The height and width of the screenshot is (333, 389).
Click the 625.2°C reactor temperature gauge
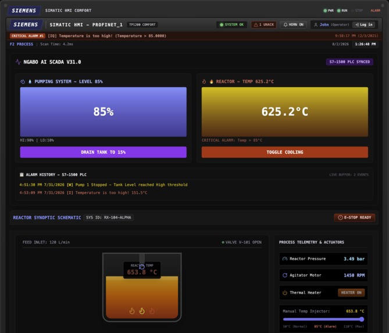[x=284, y=112]
